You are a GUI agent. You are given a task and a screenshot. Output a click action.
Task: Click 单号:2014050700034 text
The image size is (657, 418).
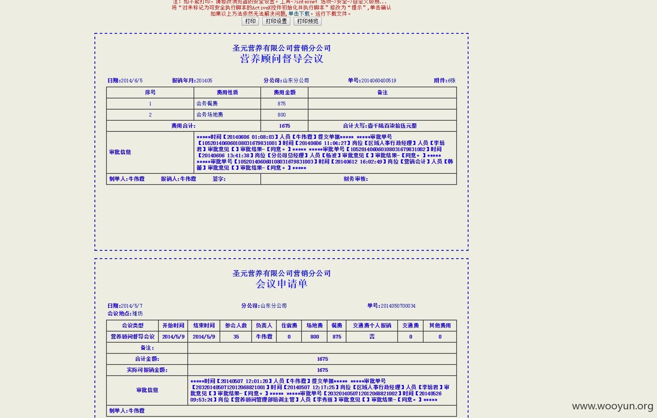pyautogui.click(x=391, y=306)
